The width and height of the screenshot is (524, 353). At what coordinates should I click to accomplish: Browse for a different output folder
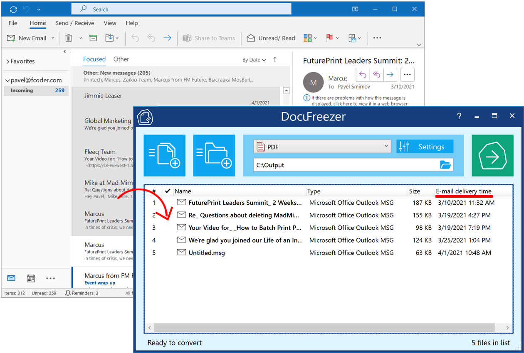445,165
